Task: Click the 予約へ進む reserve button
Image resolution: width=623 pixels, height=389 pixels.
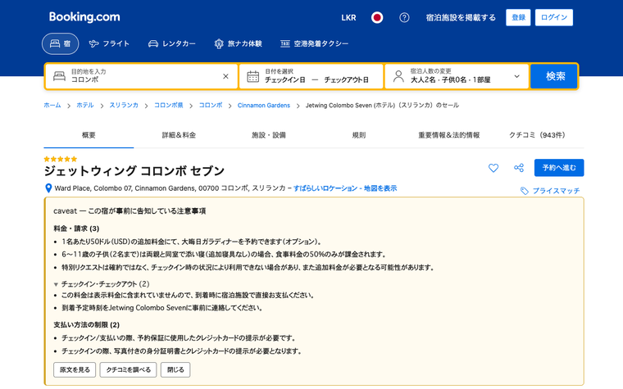Action: (x=559, y=168)
